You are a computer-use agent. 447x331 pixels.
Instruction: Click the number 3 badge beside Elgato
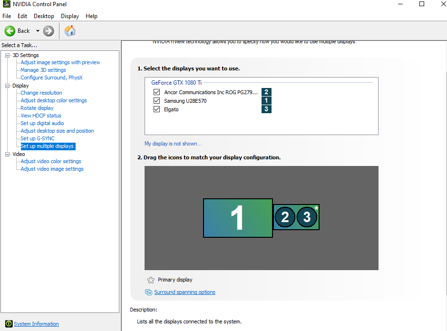[x=266, y=109]
